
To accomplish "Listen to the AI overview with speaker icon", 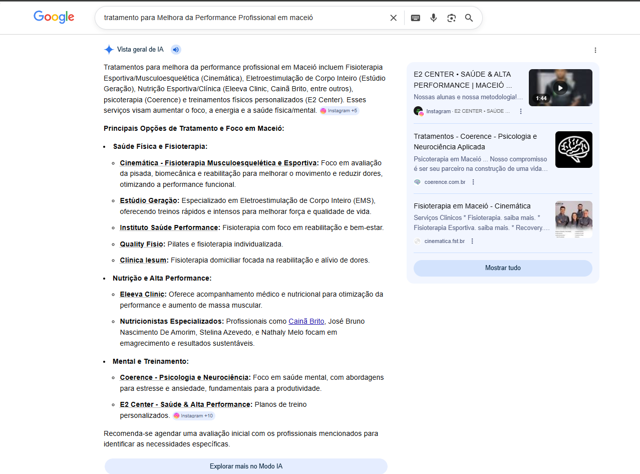I will (x=175, y=50).
